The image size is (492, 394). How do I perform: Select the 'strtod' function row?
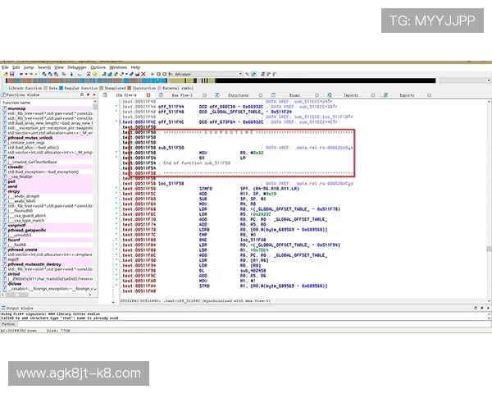tap(47, 274)
